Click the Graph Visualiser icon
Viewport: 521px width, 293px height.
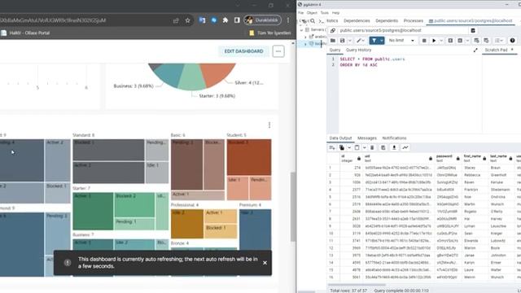405,147
